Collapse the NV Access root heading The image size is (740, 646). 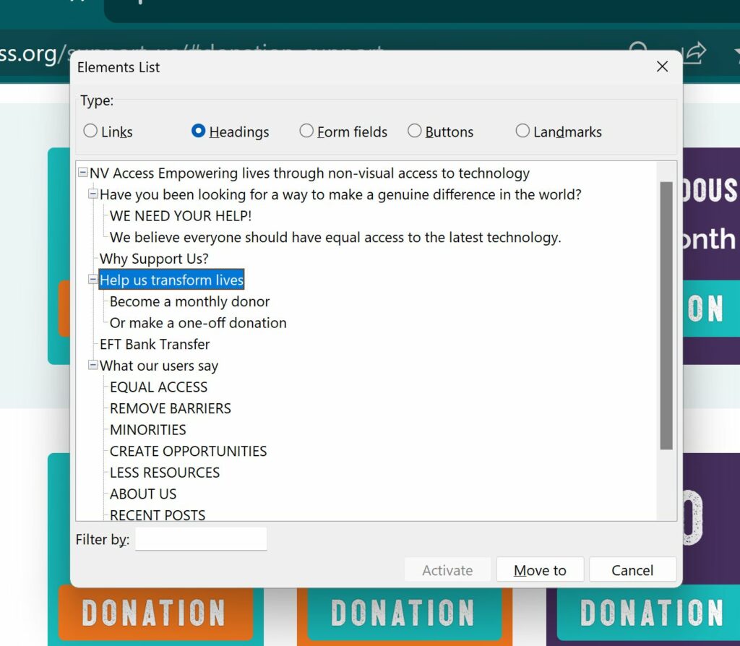(83, 173)
